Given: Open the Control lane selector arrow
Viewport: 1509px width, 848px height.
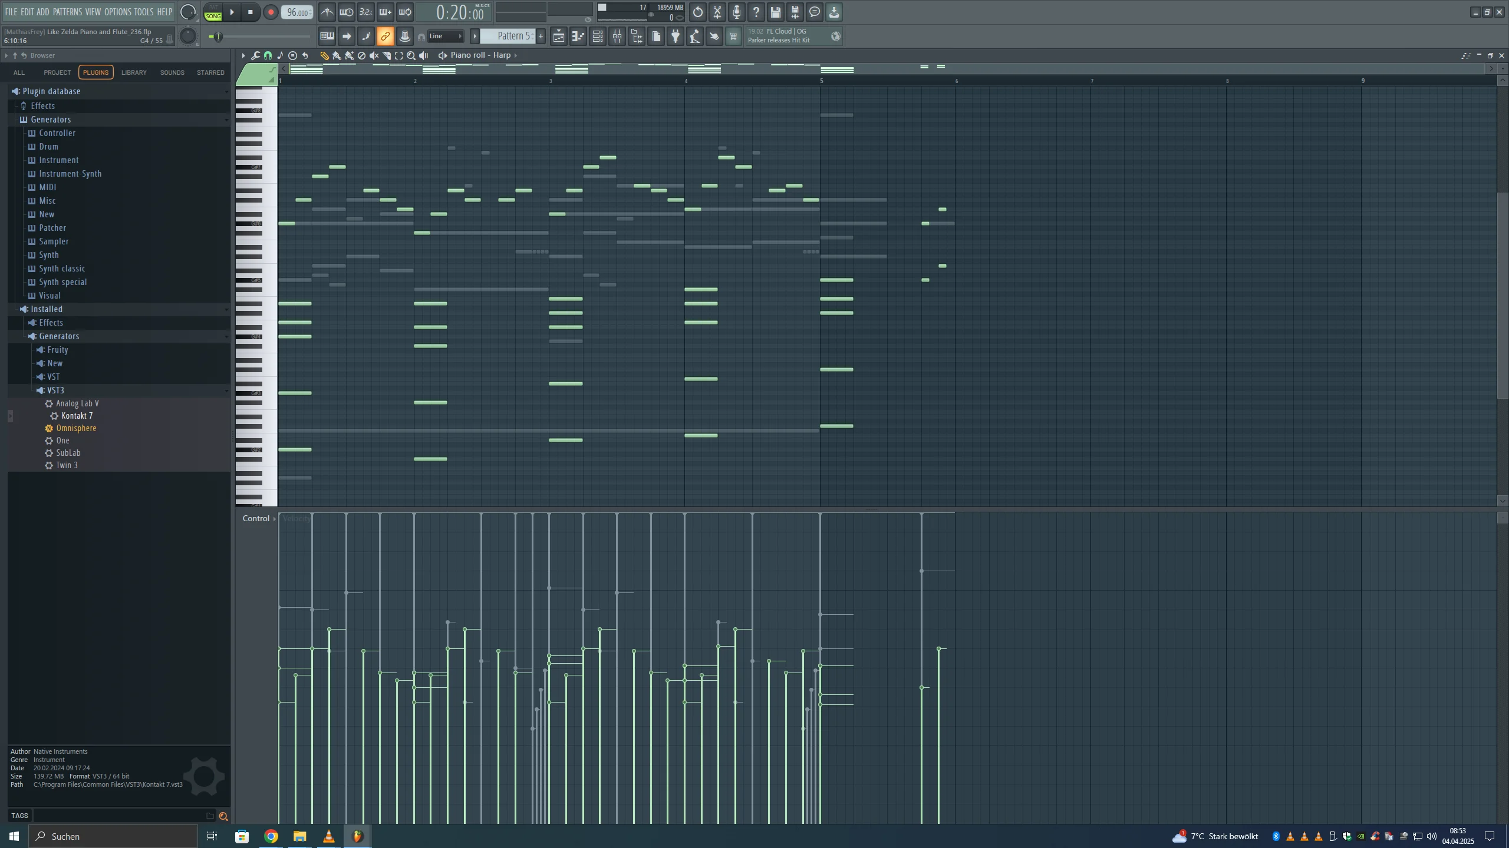Looking at the screenshot, I should click(275, 519).
